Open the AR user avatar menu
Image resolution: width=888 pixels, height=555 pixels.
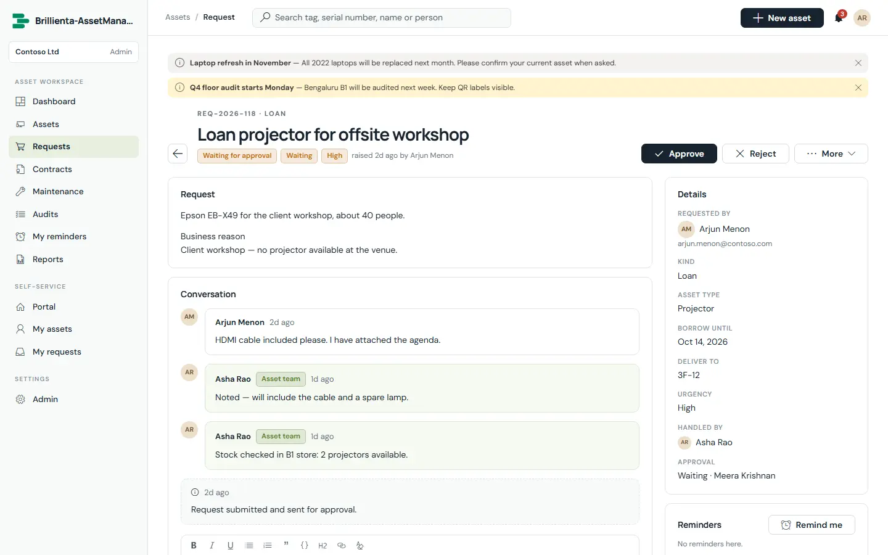coord(862,18)
